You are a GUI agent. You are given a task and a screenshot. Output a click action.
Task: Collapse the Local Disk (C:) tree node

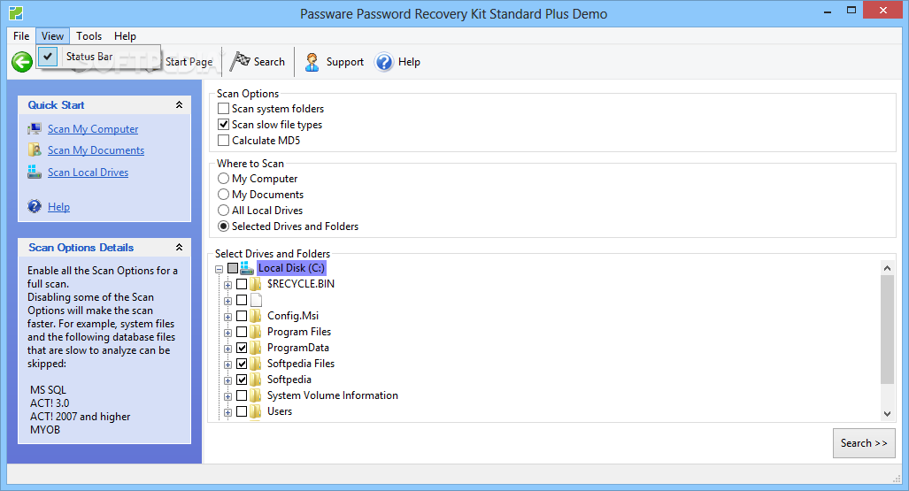[220, 269]
